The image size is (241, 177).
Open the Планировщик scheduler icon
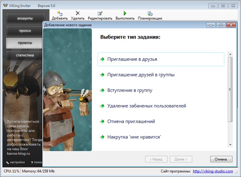pos(150,13)
